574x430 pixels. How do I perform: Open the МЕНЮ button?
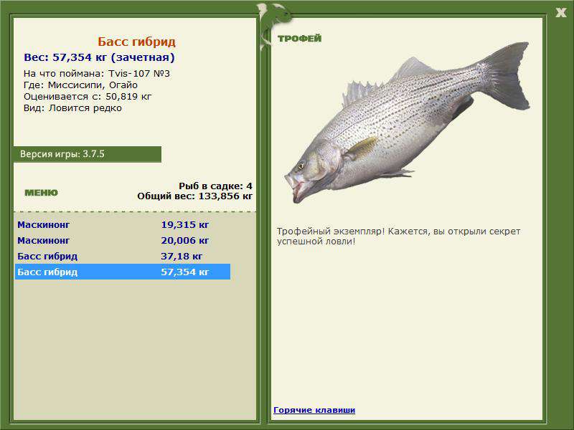(x=42, y=193)
